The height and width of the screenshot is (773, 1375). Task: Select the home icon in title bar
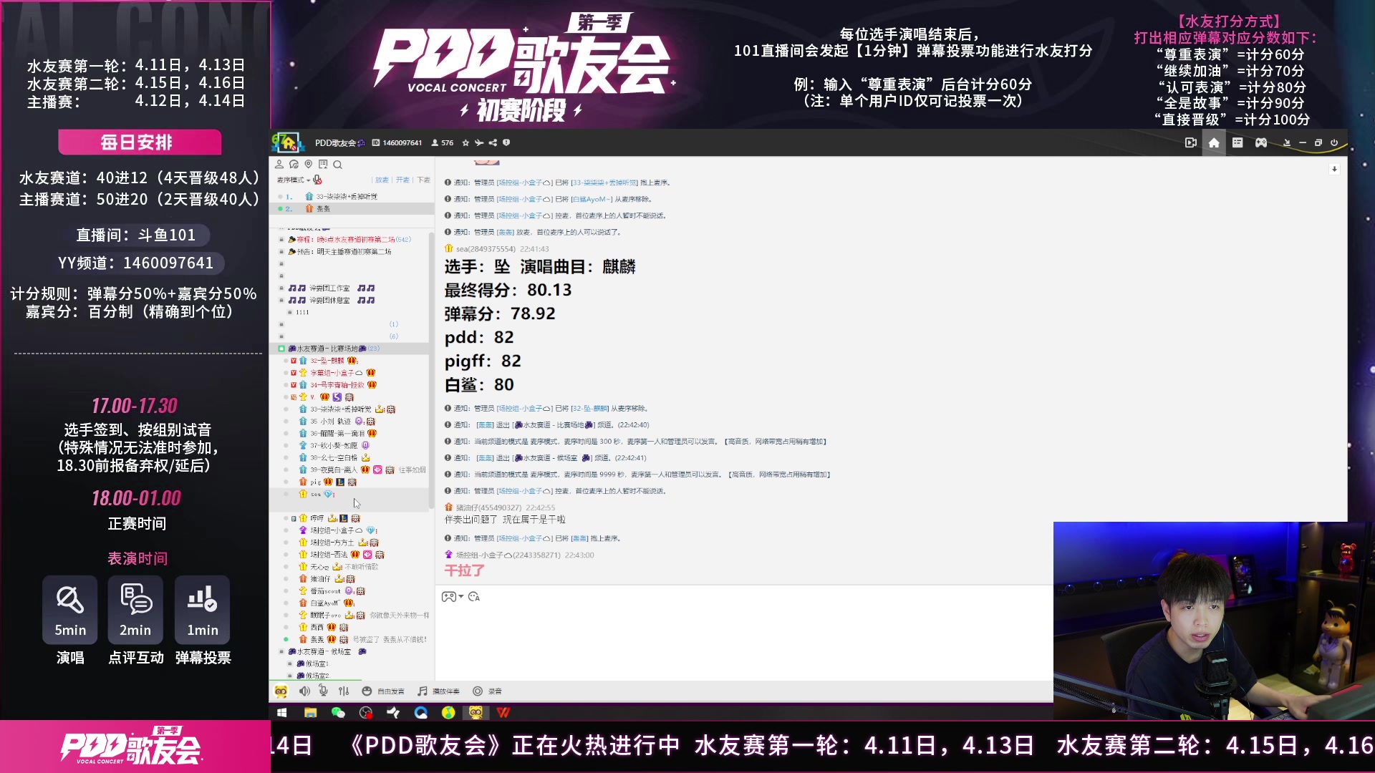[1214, 143]
